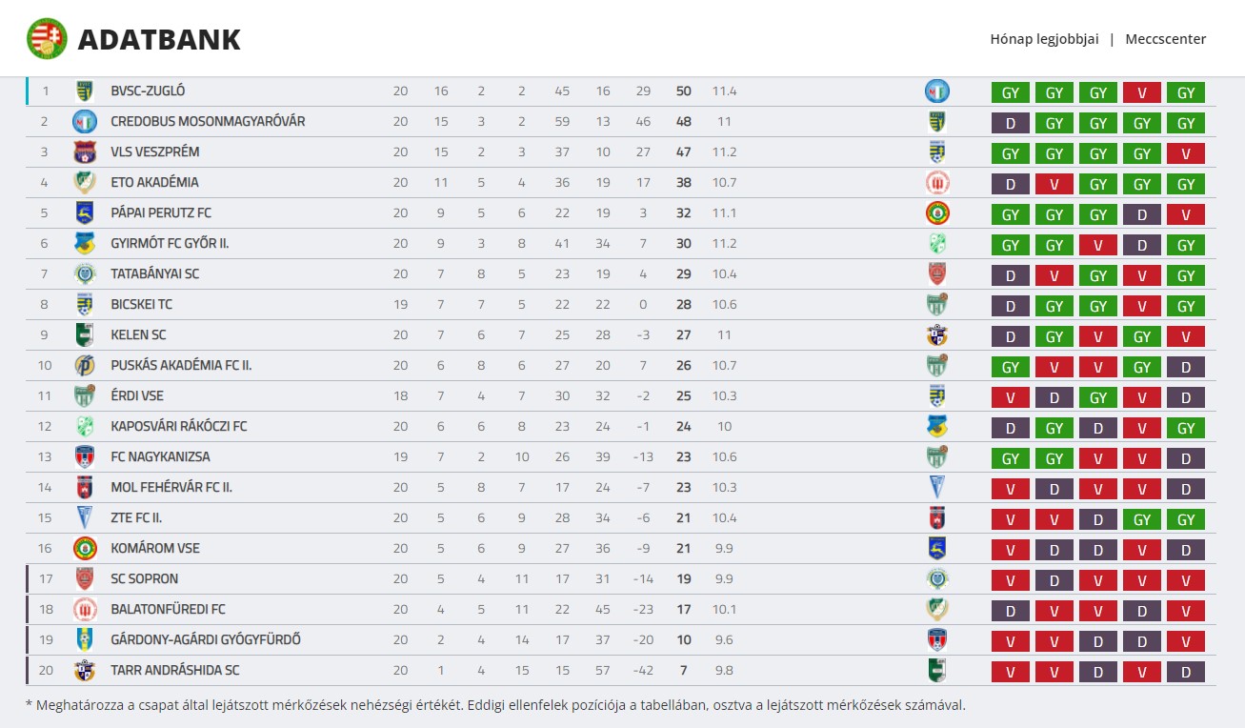Click the VLS Veszprém team crest
The image size is (1245, 728).
tap(85, 152)
